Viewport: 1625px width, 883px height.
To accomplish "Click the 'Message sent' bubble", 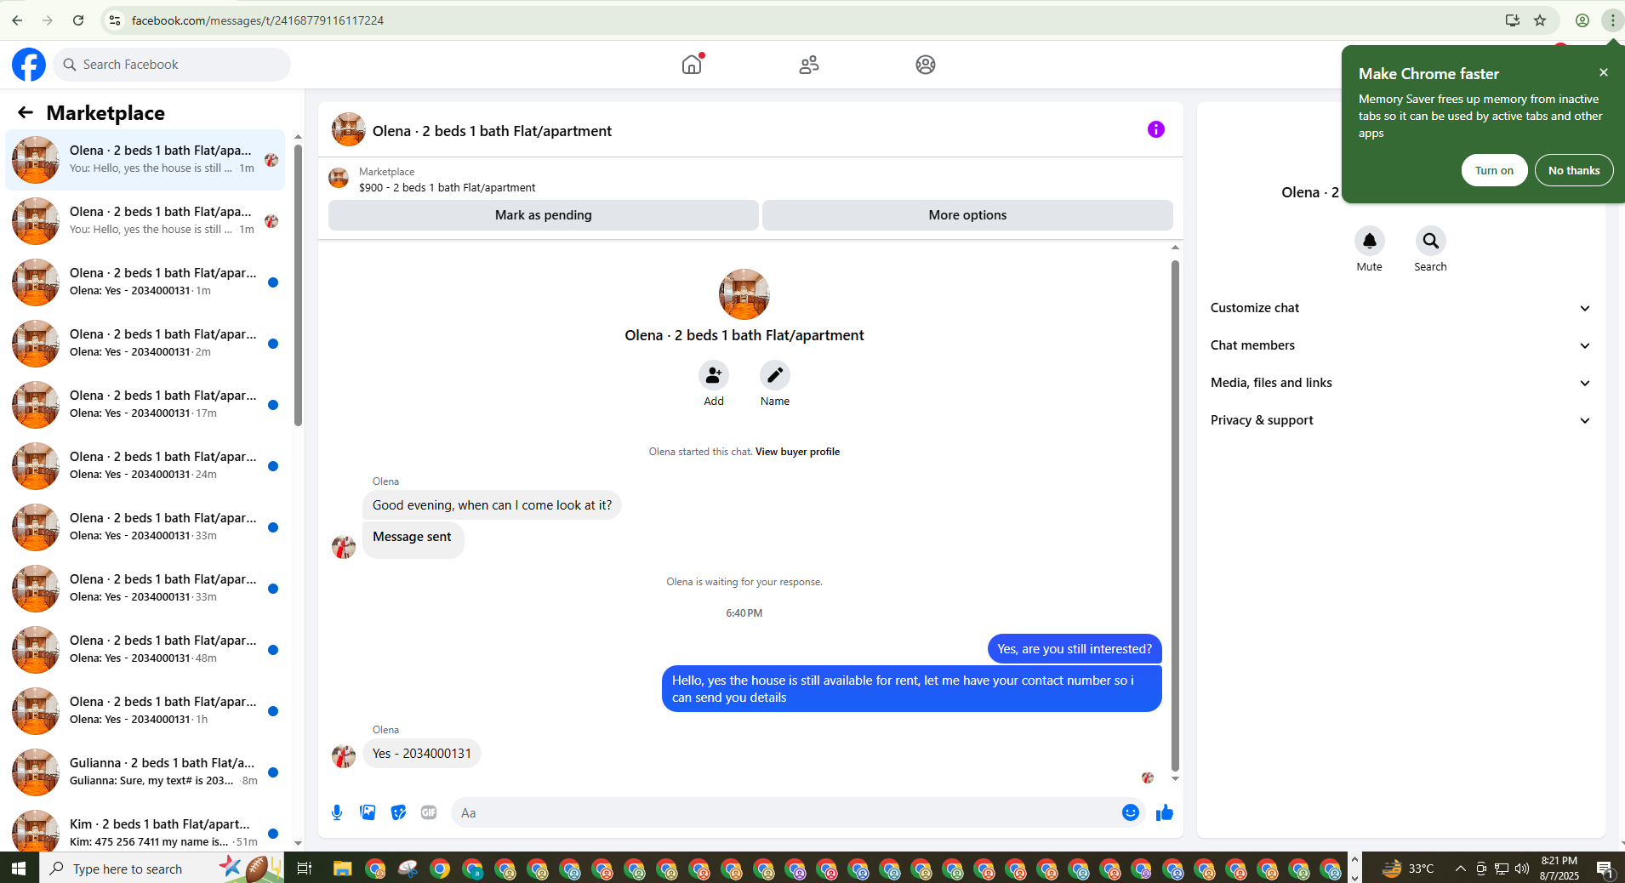I will 413,538.
